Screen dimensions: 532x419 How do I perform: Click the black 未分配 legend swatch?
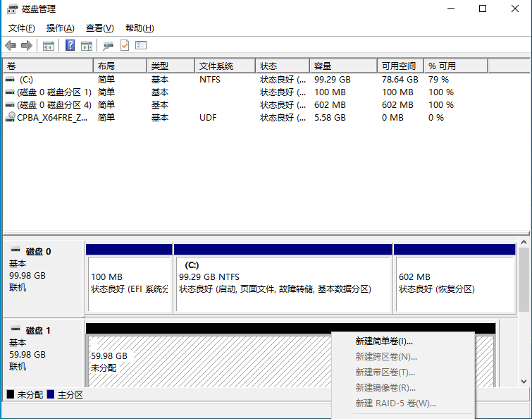point(11,394)
